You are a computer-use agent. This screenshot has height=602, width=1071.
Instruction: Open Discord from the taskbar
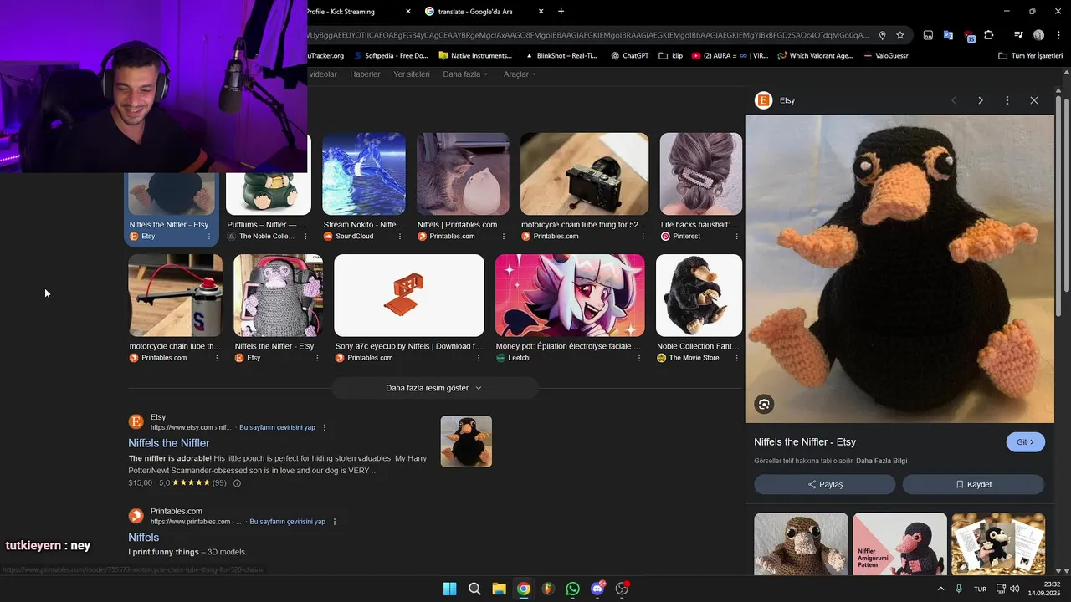click(597, 589)
